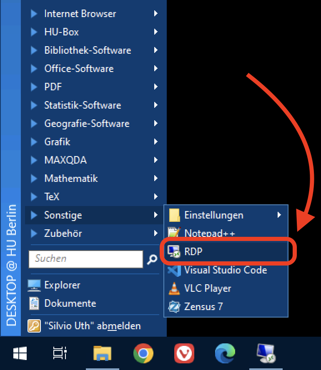The height and width of the screenshot is (370, 321).
Task: Open the Mathematik menu entry
Action: tap(94, 179)
